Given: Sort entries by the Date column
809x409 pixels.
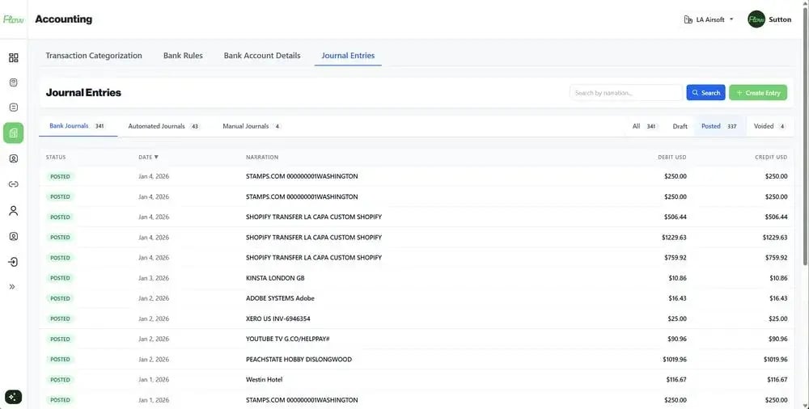Looking at the screenshot, I should coord(148,157).
